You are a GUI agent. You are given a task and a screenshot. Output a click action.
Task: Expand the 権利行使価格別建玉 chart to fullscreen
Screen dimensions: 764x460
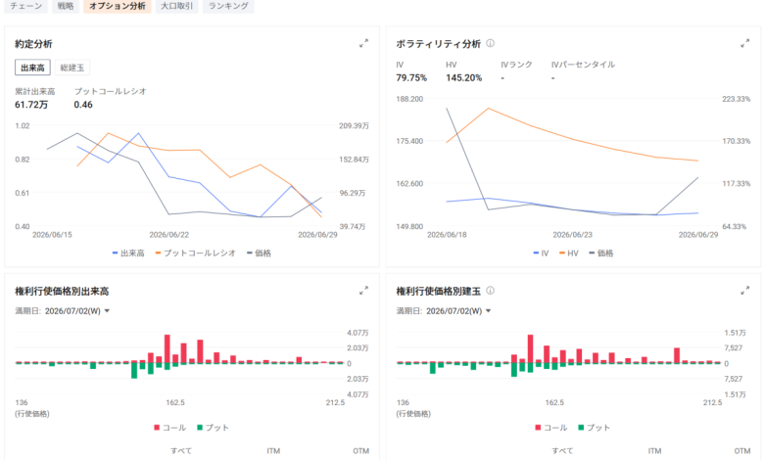pyautogui.click(x=744, y=291)
